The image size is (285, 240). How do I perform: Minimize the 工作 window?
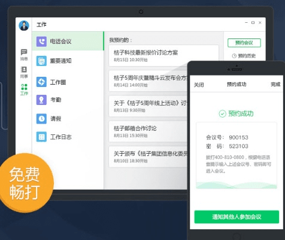246,23
